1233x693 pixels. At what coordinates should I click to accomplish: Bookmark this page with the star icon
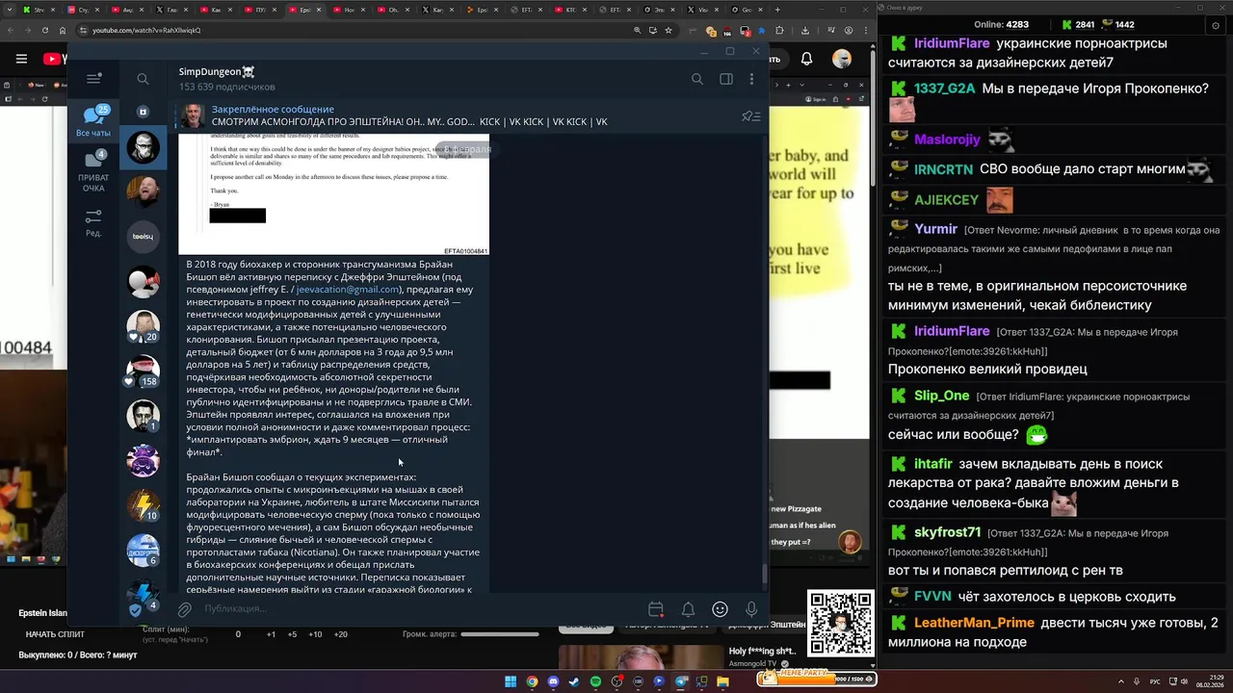coord(669,30)
